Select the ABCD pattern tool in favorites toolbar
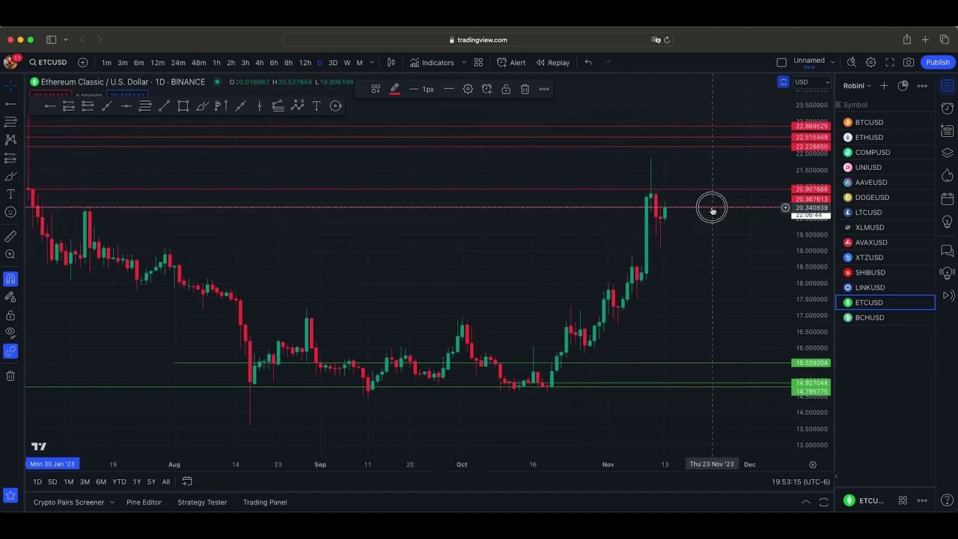958x539 pixels. pyautogui.click(x=297, y=106)
